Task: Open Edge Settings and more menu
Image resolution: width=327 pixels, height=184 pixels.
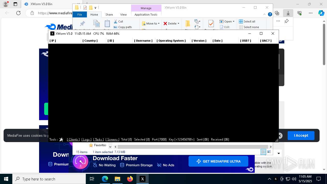Action: (311, 13)
